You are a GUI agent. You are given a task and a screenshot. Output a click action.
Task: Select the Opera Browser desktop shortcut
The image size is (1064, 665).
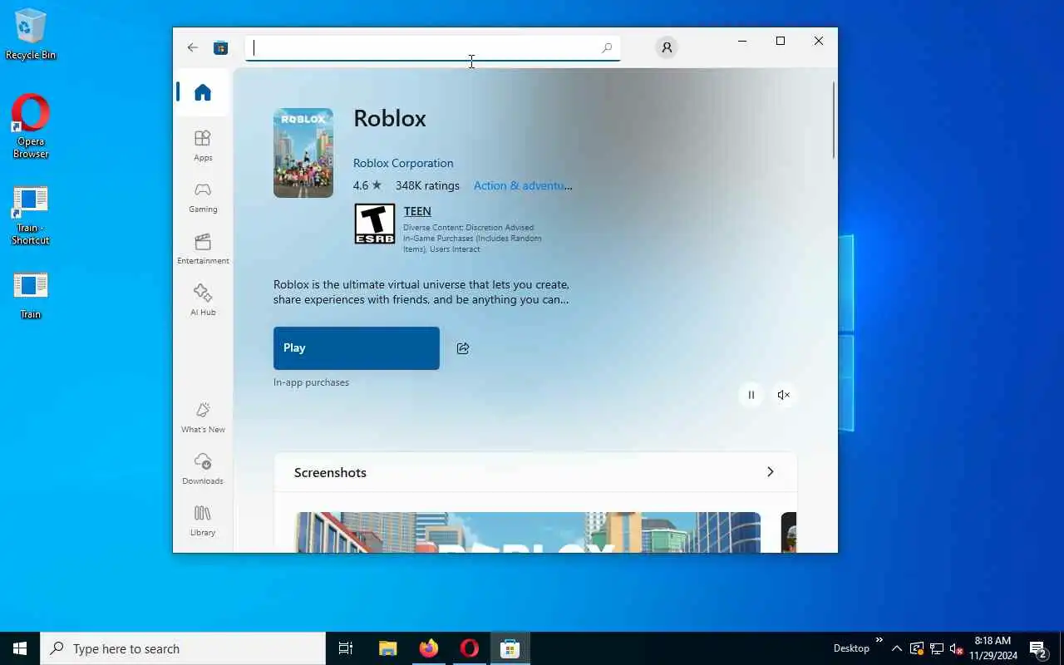tap(31, 126)
